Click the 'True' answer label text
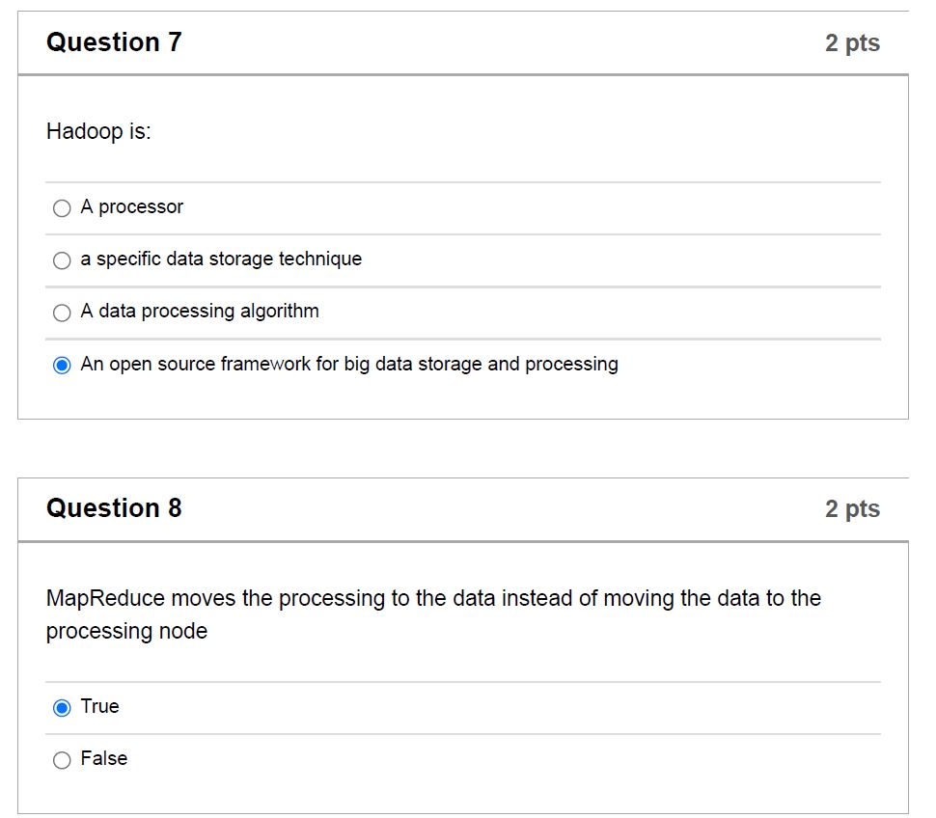Image resolution: width=936 pixels, height=818 pixels. click(99, 706)
